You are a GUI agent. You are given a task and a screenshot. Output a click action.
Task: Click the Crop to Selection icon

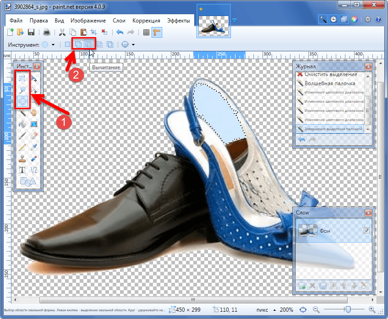[x=93, y=32]
